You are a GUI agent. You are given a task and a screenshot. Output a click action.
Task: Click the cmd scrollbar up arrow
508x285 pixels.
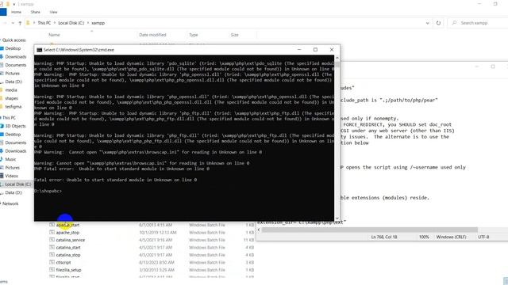click(x=337, y=58)
